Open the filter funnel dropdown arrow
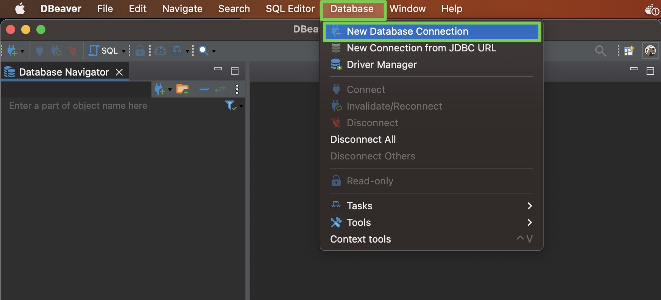This screenshot has height=300, width=661. point(241,107)
